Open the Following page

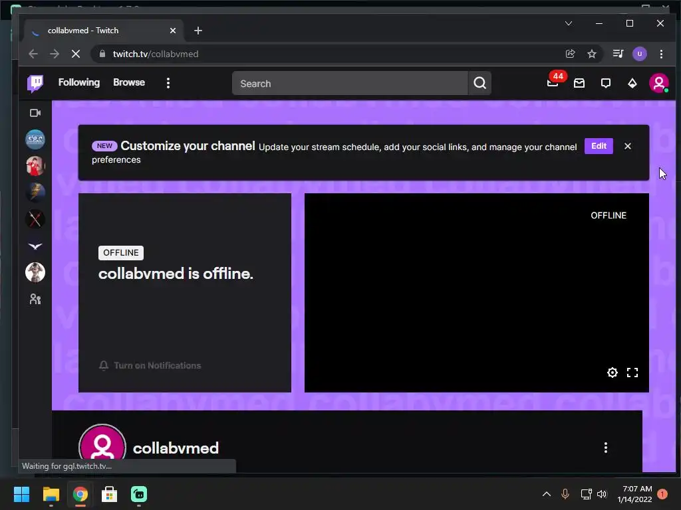pyautogui.click(x=79, y=82)
